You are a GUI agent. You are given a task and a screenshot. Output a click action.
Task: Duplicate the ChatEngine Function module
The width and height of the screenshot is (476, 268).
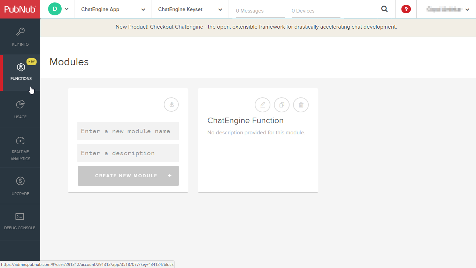(x=282, y=105)
